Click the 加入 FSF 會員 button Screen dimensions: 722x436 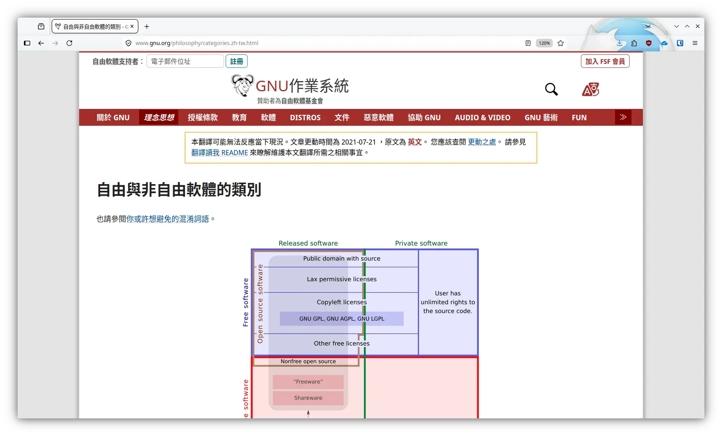(x=605, y=62)
